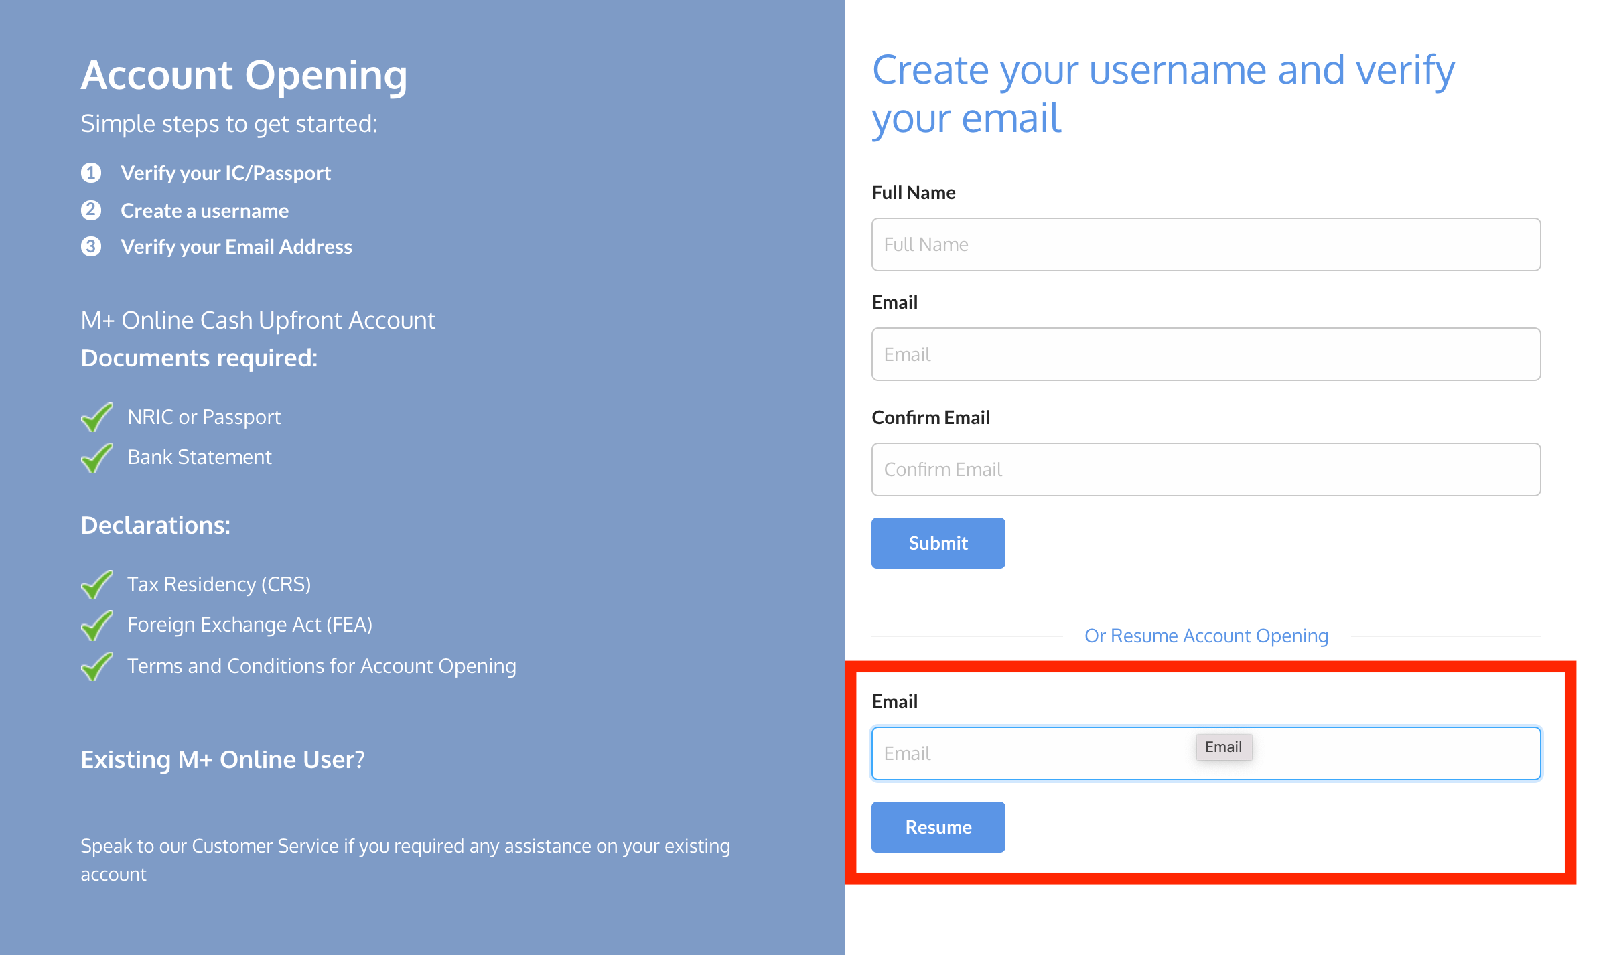Click 'Foreign Exchange Act (FEA)' text
Viewport: 1615px width, 955px height.
coord(250,625)
